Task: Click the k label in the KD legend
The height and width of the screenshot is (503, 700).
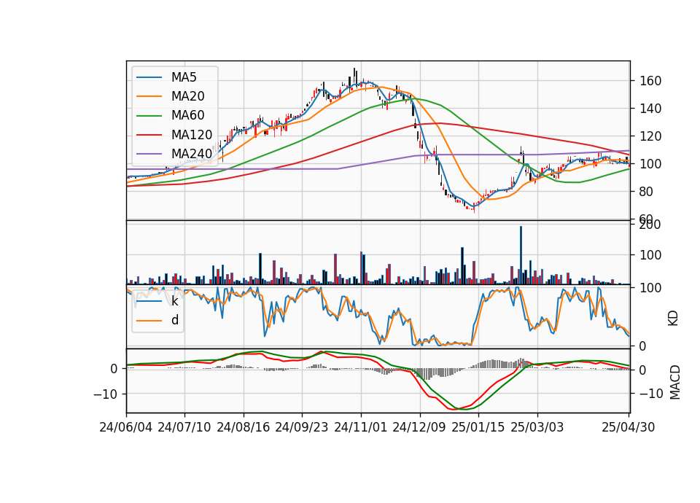Action: pyautogui.click(x=174, y=301)
